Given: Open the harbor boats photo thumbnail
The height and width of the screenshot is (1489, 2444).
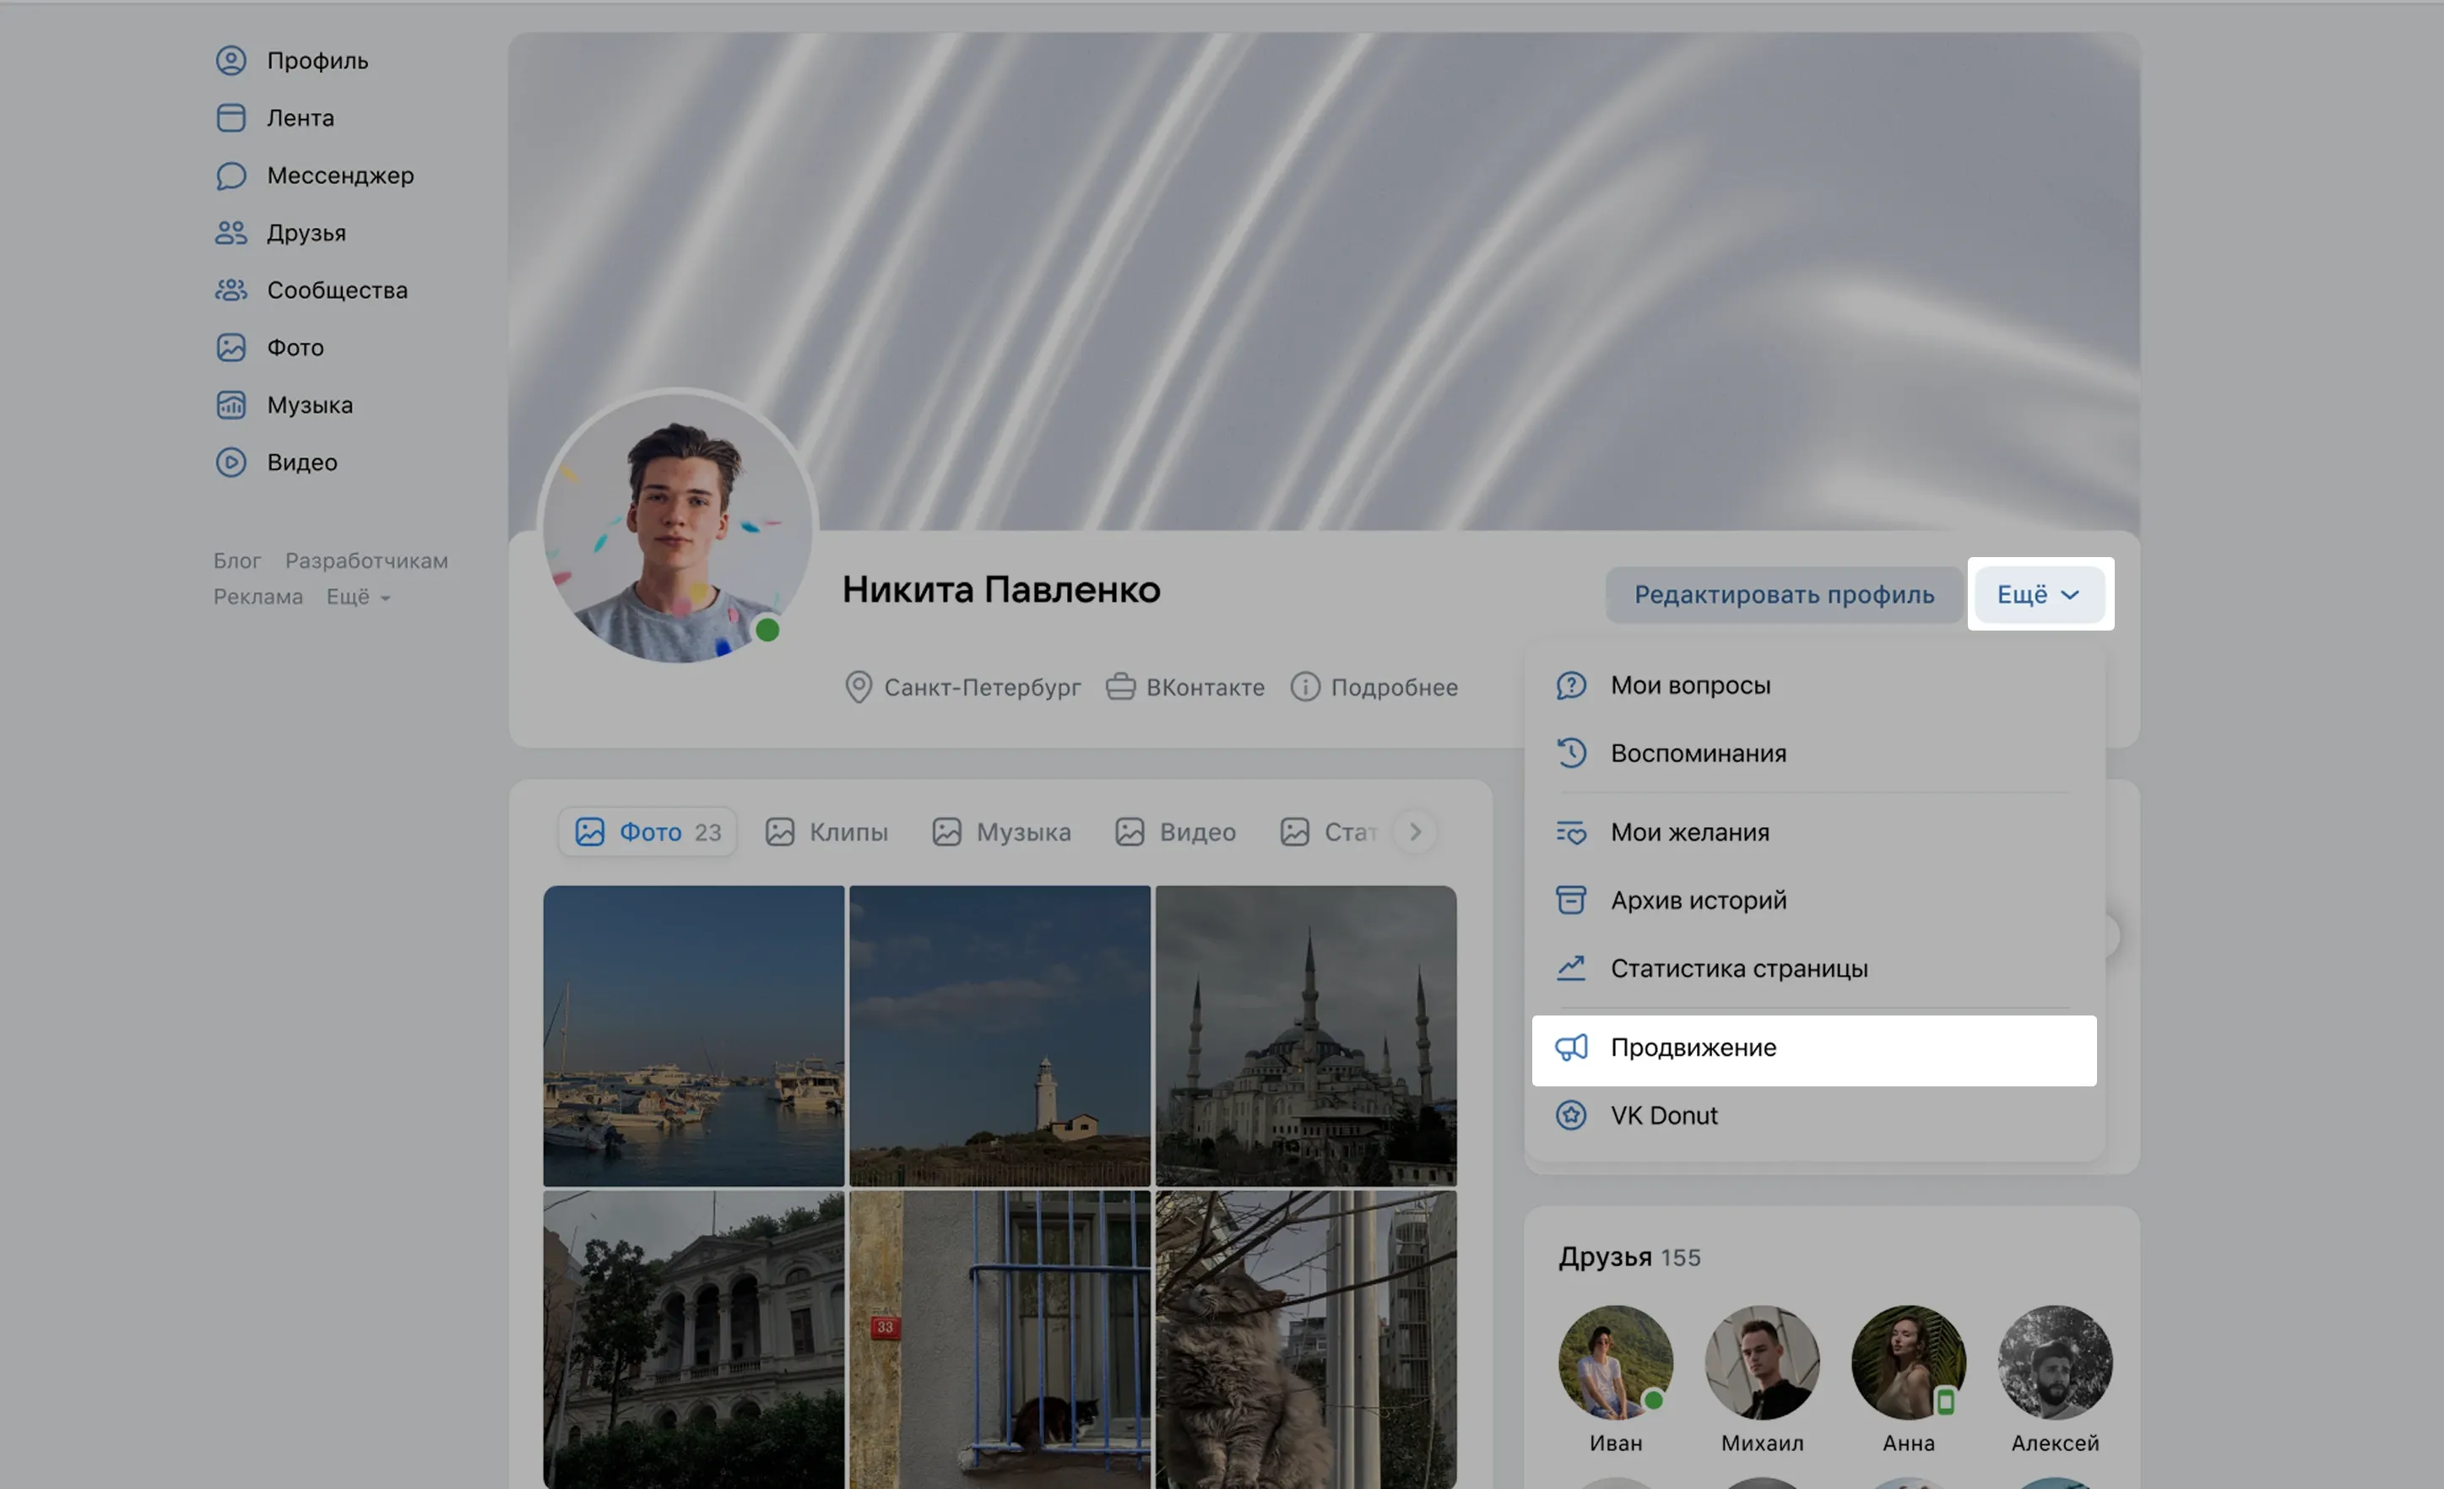Looking at the screenshot, I should pos(694,1036).
